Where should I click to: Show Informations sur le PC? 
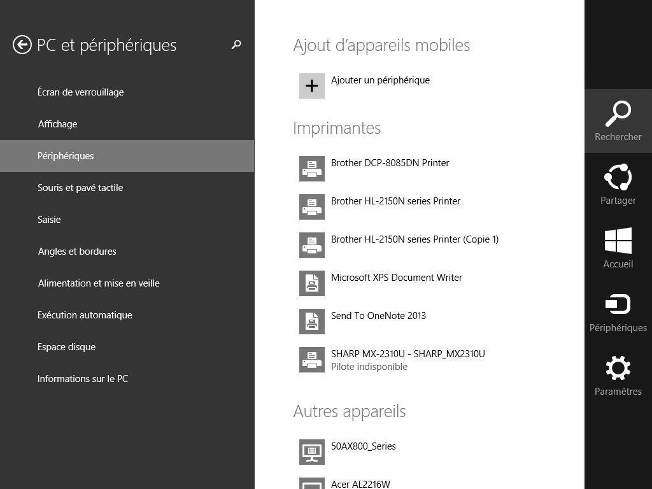click(127, 379)
